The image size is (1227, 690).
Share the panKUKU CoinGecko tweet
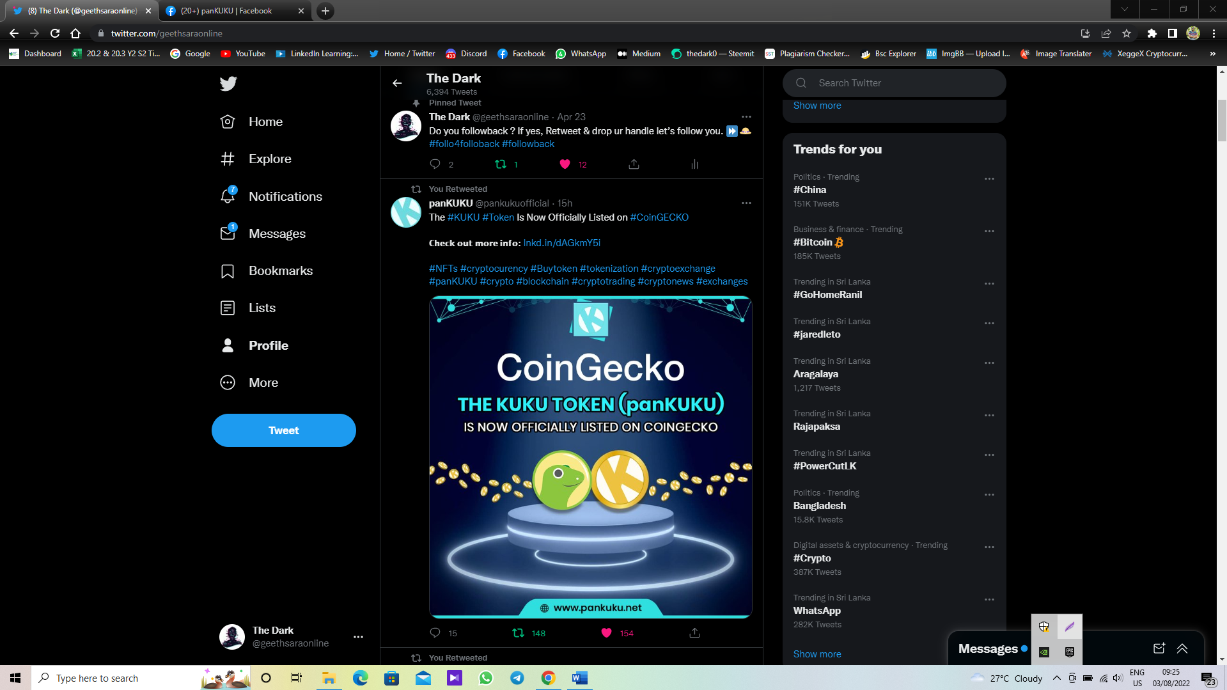point(694,633)
